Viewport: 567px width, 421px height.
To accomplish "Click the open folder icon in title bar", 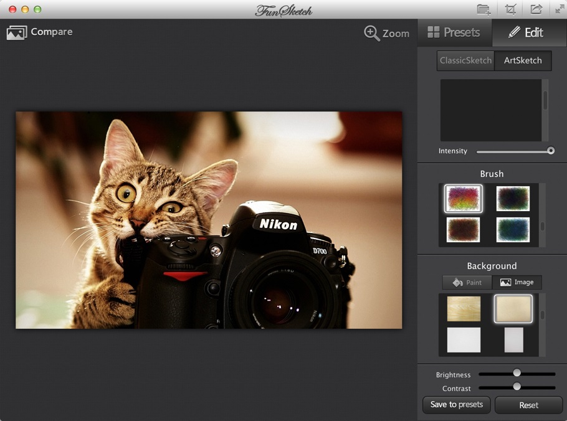I will (x=484, y=9).
